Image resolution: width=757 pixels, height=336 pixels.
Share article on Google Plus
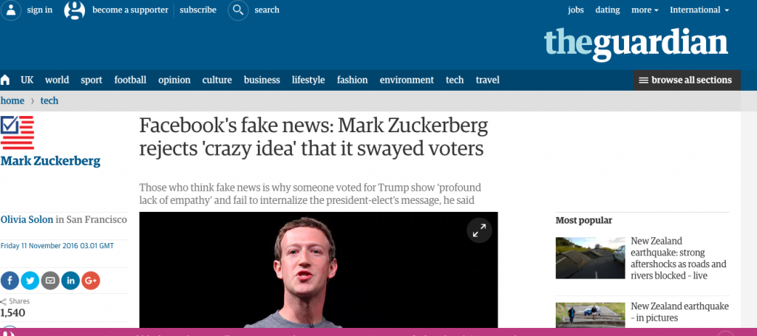[91, 280]
